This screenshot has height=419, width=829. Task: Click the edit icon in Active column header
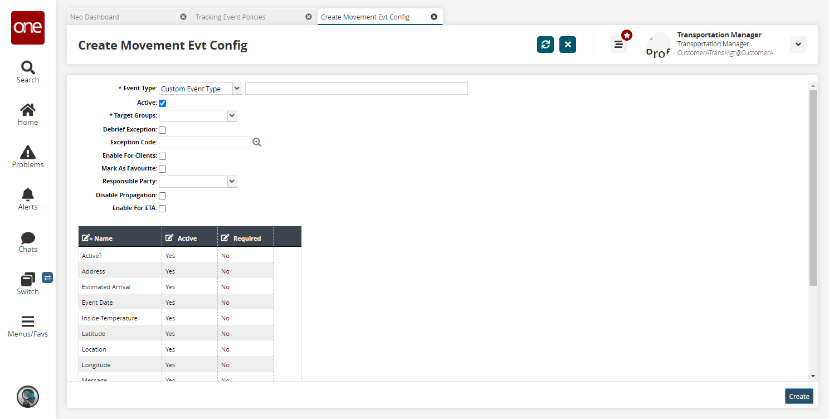tap(170, 238)
